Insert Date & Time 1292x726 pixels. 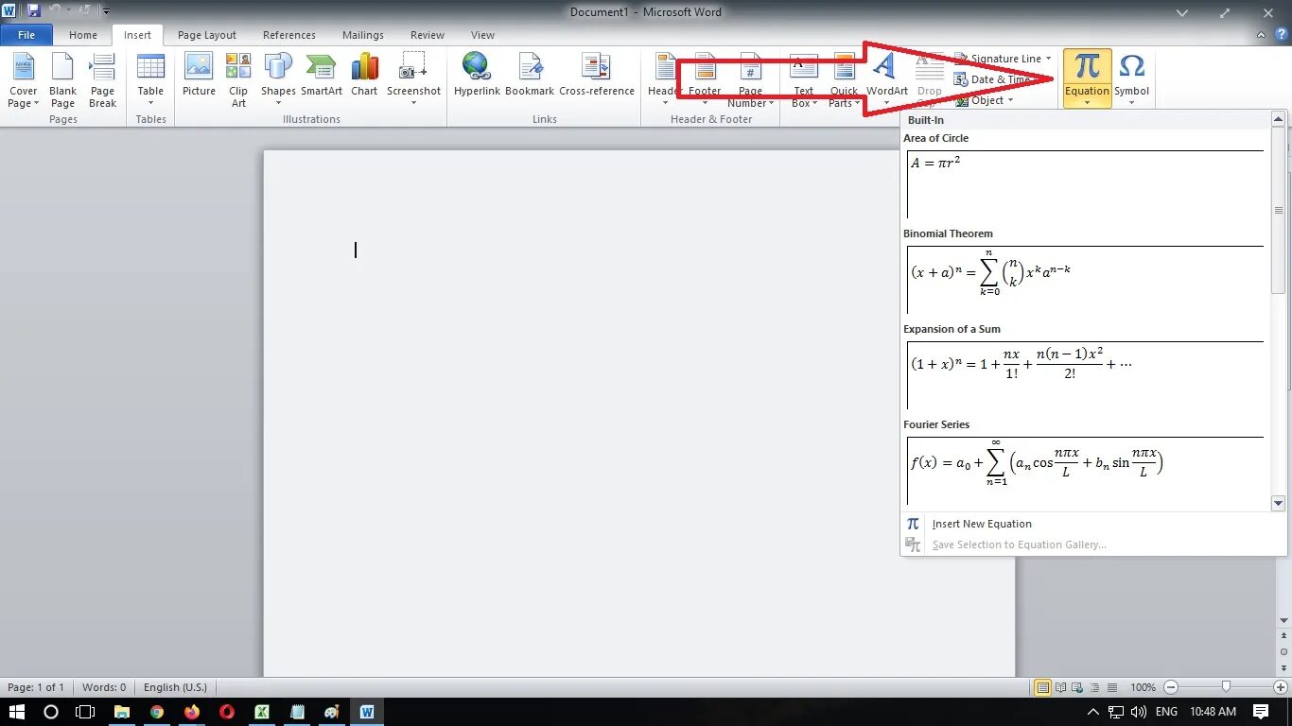[x=993, y=79]
